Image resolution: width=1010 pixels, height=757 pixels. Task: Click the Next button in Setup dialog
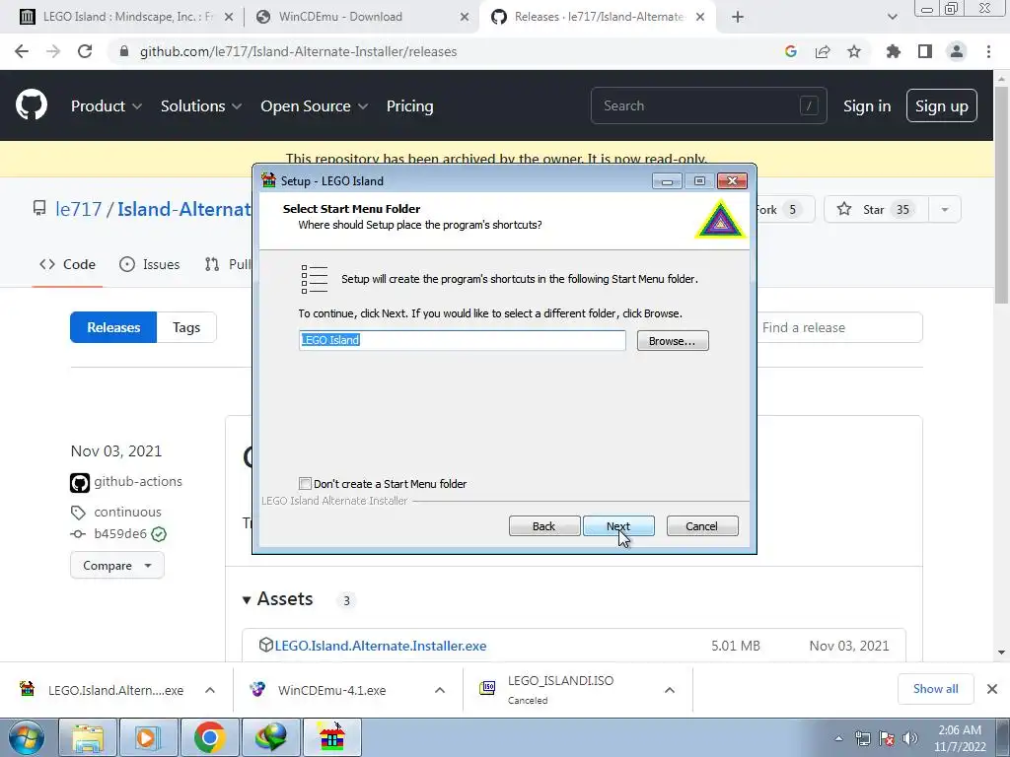pyautogui.click(x=618, y=526)
